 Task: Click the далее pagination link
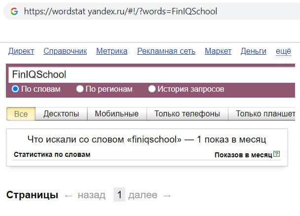click(143, 195)
